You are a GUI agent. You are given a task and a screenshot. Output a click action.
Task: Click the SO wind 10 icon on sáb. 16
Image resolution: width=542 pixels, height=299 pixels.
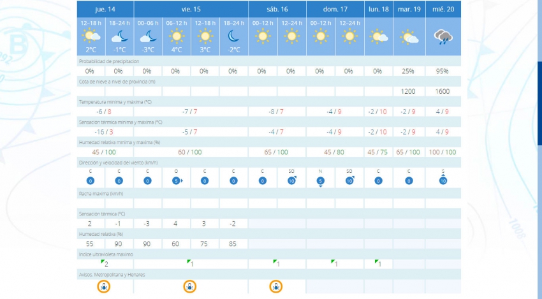[292, 180]
